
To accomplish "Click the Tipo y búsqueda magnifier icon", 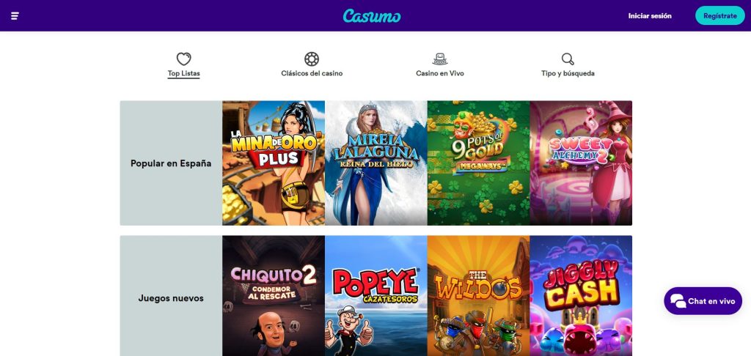I will click(x=568, y=59).
